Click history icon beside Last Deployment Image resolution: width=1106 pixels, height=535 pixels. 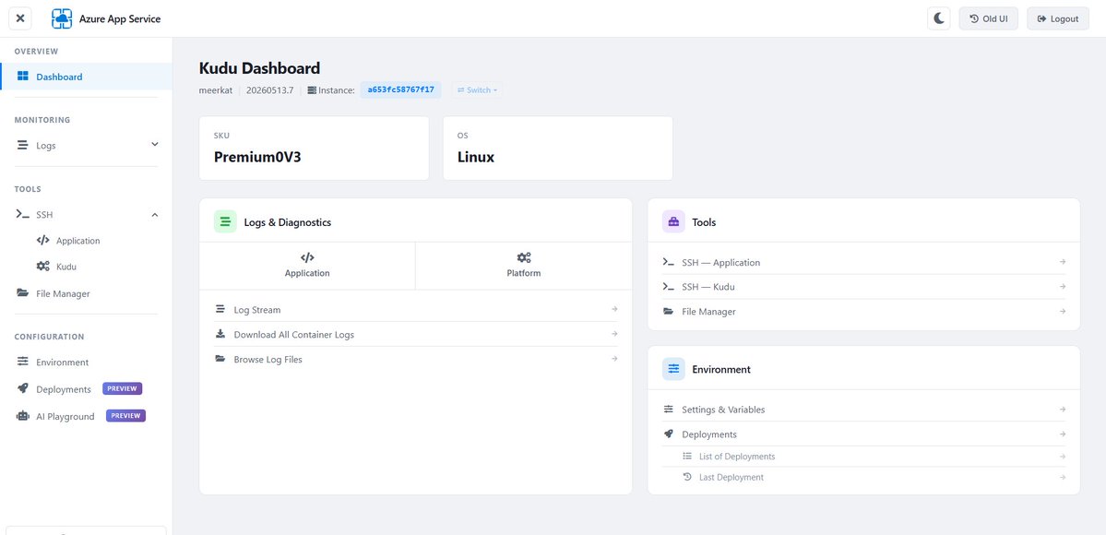688,477
